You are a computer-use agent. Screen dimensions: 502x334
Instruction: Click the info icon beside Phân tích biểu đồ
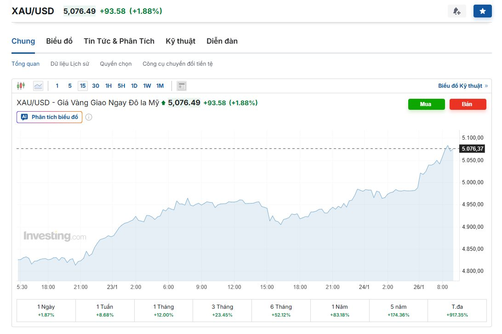[89, 117]
